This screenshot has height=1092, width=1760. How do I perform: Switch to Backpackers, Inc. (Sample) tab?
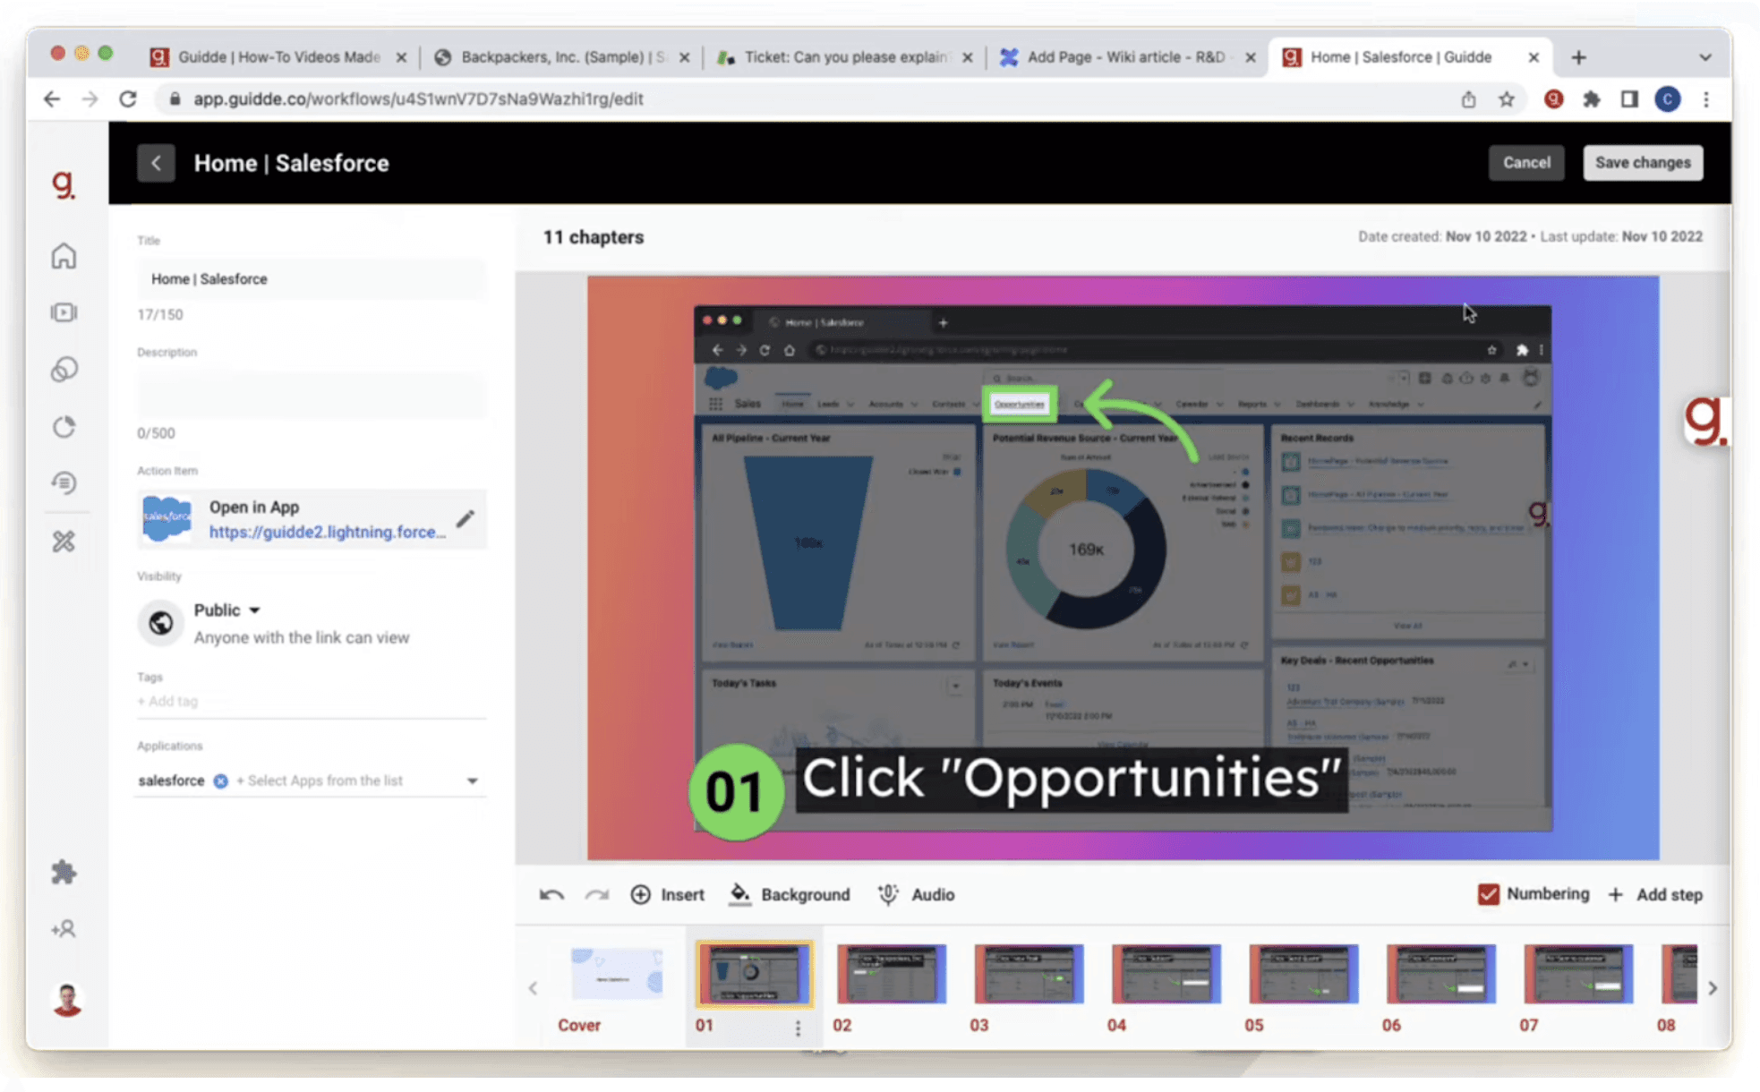coord(561,57)
